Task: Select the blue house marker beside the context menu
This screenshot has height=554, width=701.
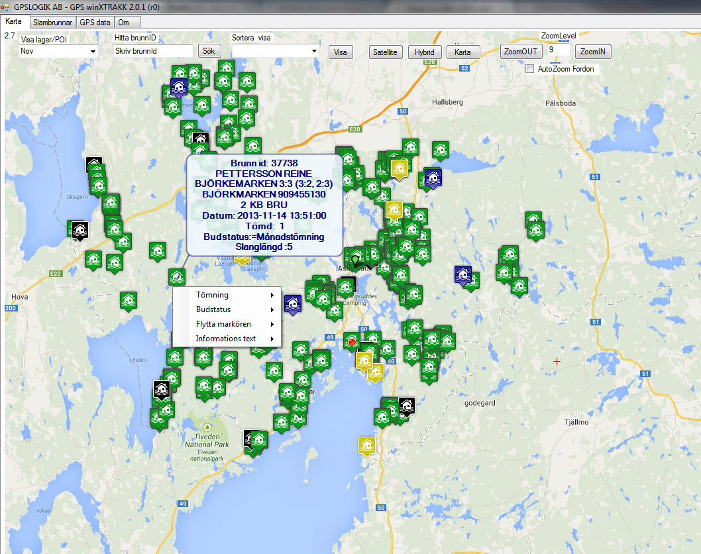Action: click(292, 304)
